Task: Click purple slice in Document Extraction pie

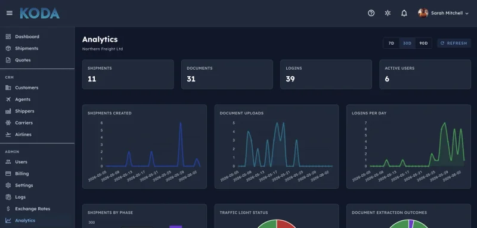Action: point(411,223)
